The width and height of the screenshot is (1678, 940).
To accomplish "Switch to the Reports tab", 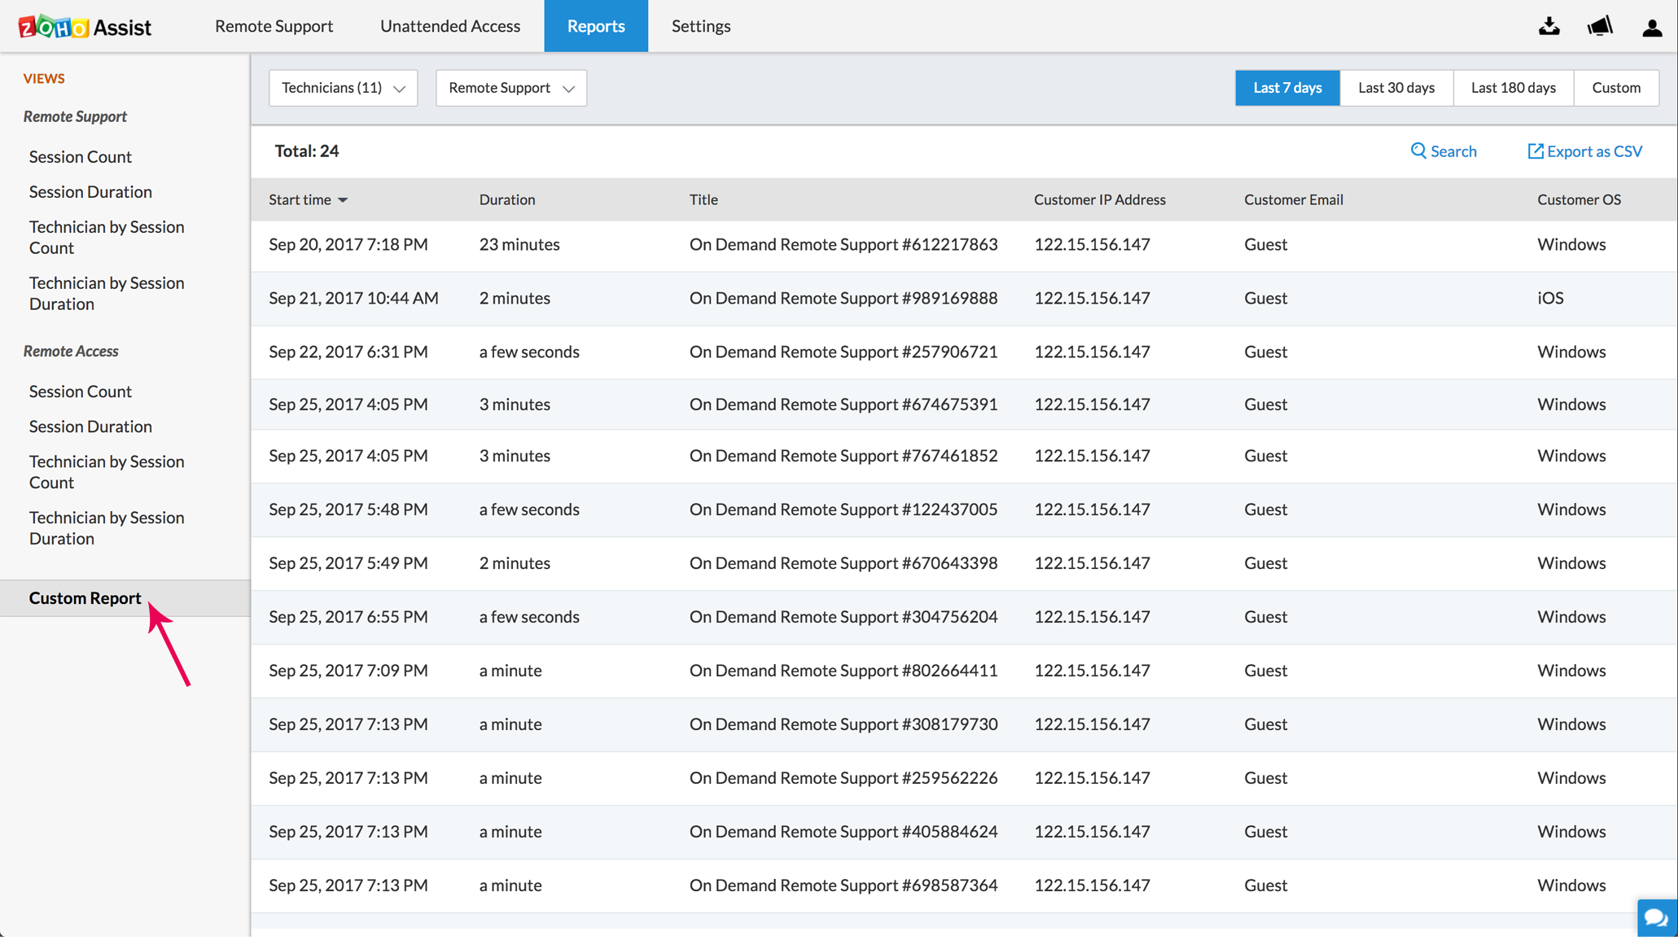I will 596,25.
